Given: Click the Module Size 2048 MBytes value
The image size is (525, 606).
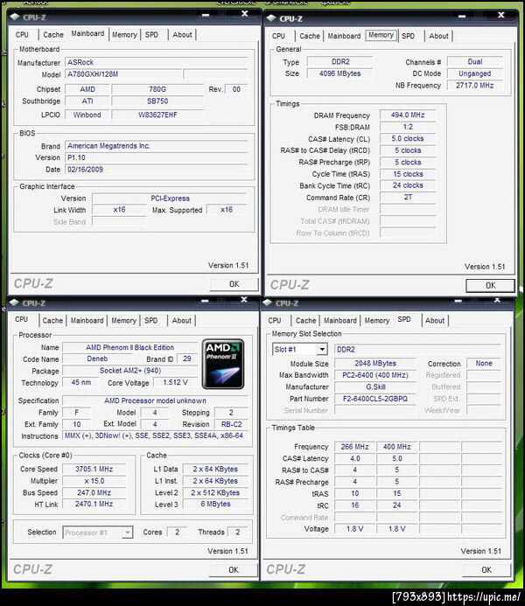Looking at the screenshot, I should pos(375,363).
